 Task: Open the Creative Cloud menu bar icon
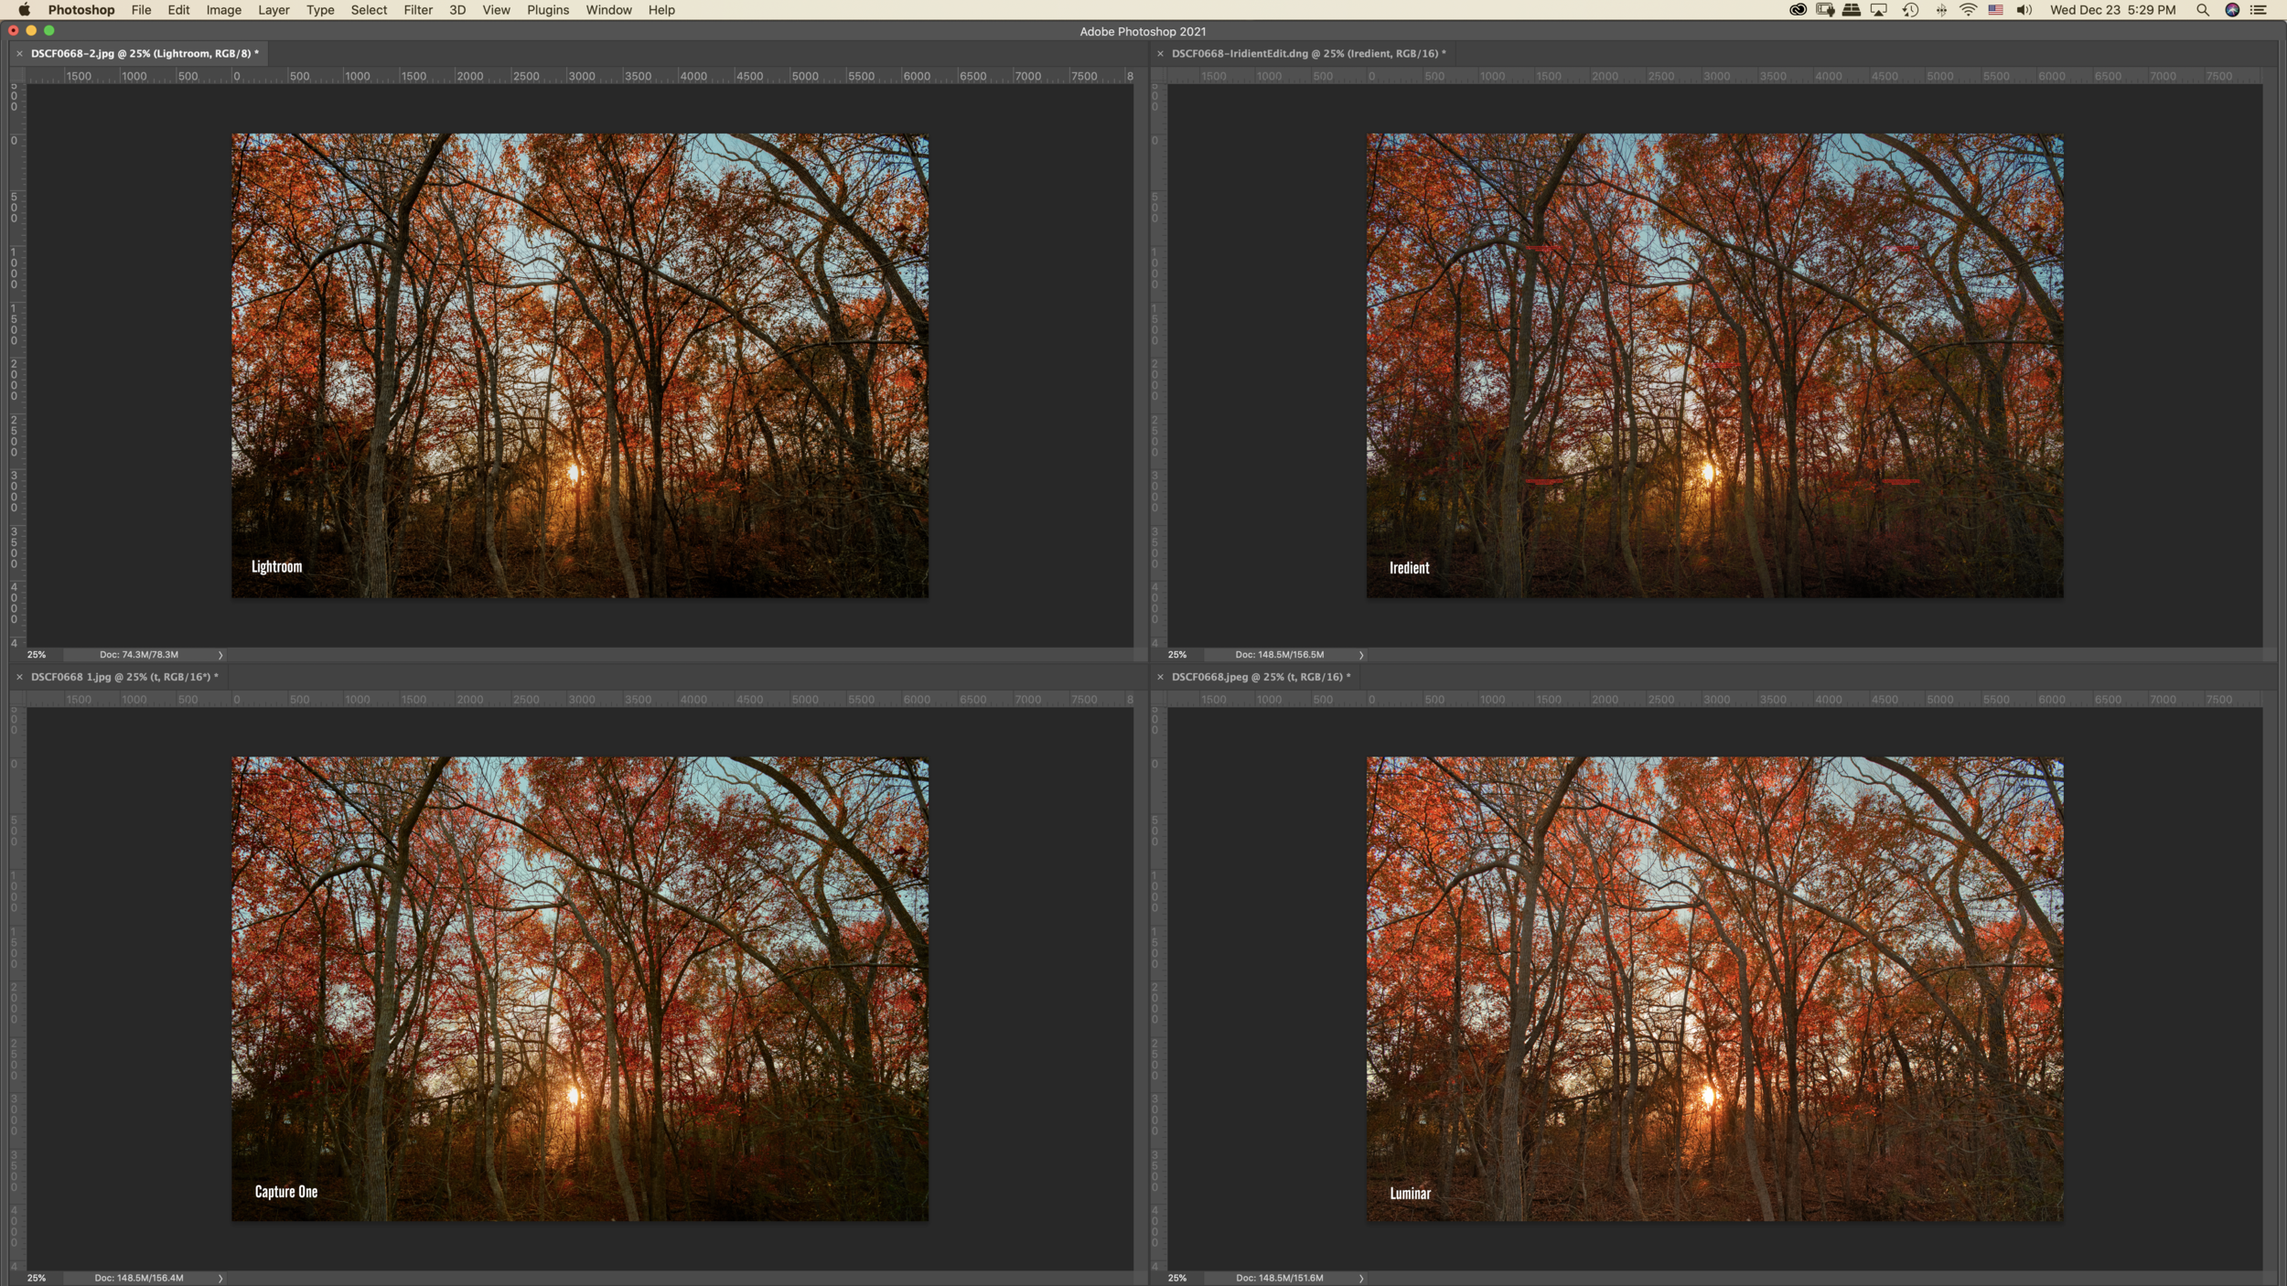(x=1798, y=10)
